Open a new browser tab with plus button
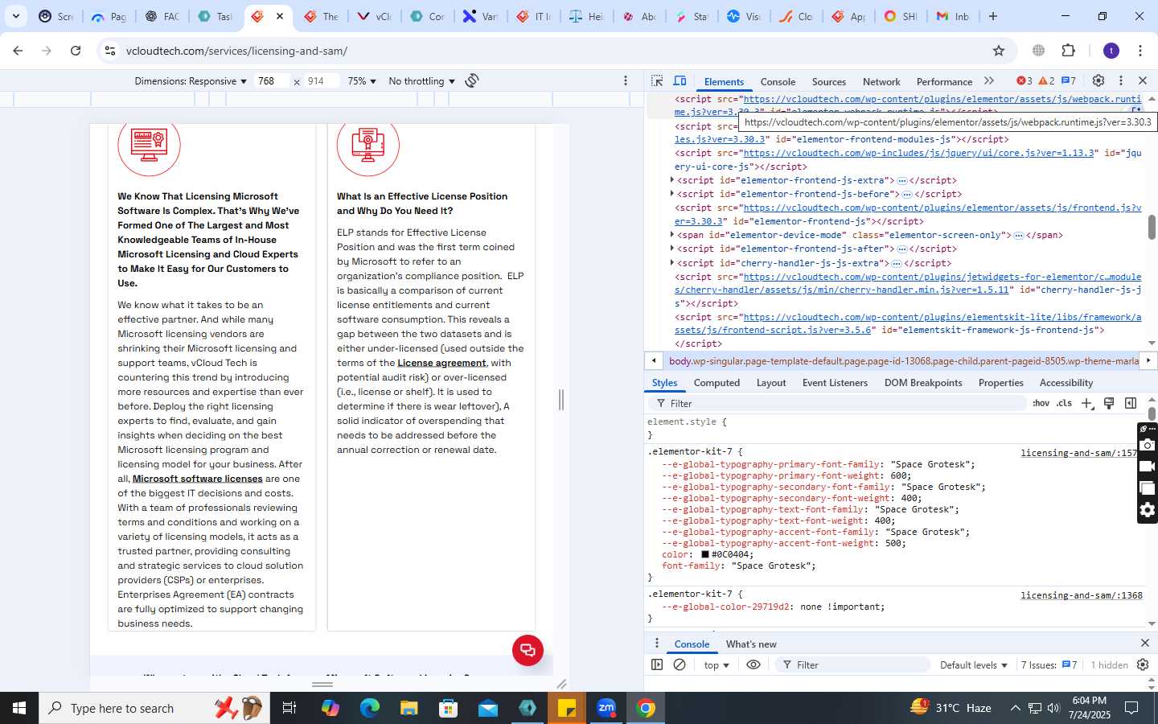This screenshot has width=1158, height=724. [993, 16]
